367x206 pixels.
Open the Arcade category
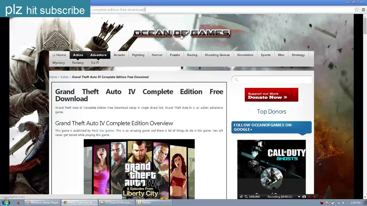coord(119,55)
